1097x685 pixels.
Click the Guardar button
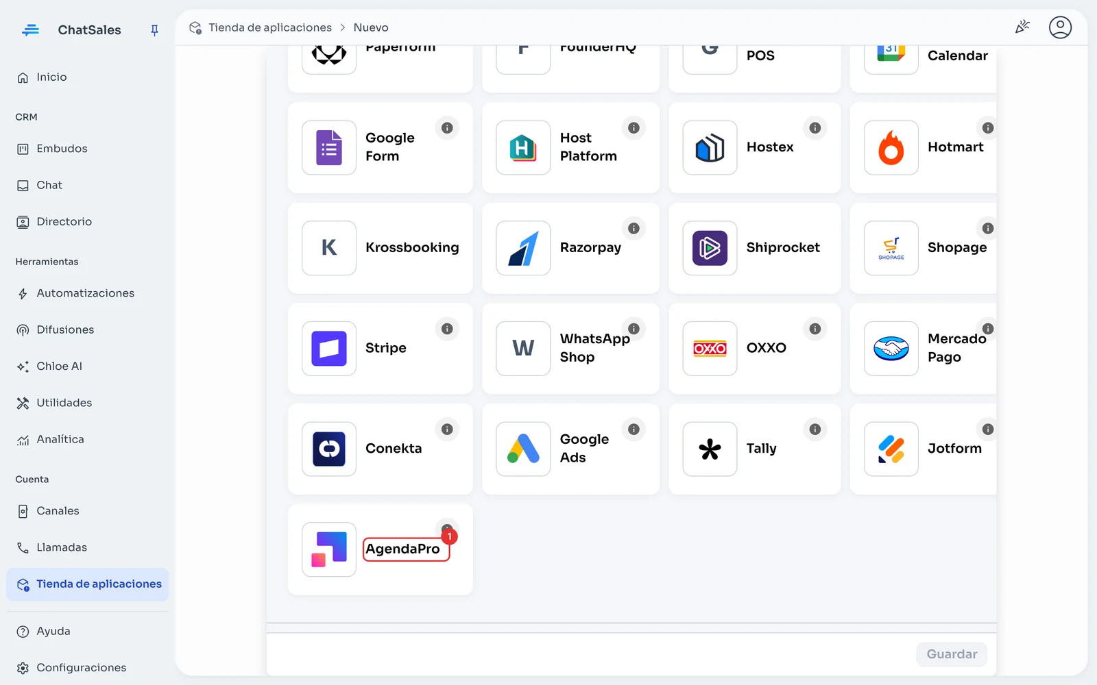[952, 654]
